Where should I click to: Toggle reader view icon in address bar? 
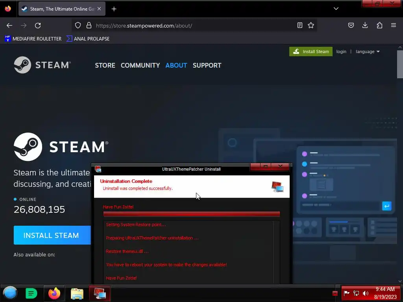pyautogui.click(x=299, y=26)
